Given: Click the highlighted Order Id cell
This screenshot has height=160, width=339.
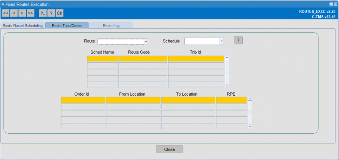Looking at the screenshot, I should [83, 100].
